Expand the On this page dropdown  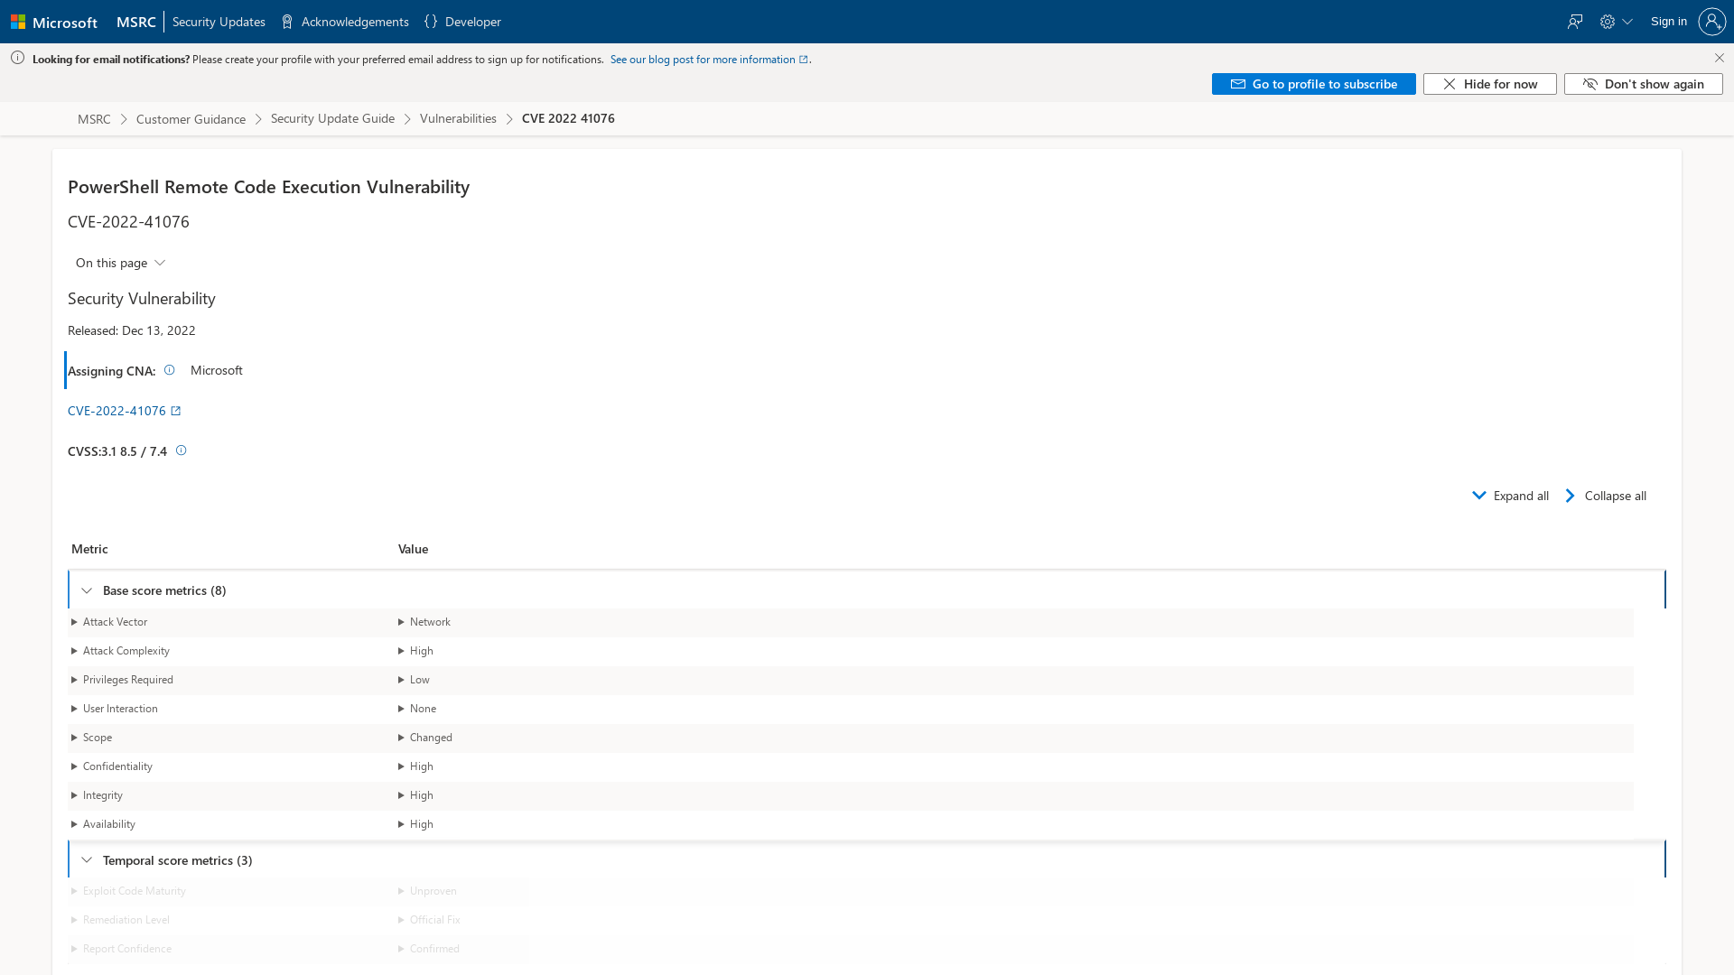pos(120,263)
